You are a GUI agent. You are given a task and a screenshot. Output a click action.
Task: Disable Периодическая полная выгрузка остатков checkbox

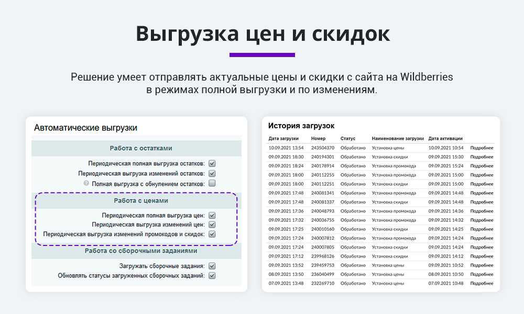(212, 163)
